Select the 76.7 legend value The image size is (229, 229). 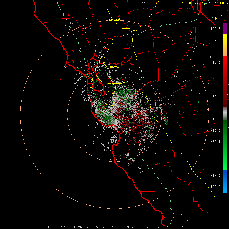[217, 51]
